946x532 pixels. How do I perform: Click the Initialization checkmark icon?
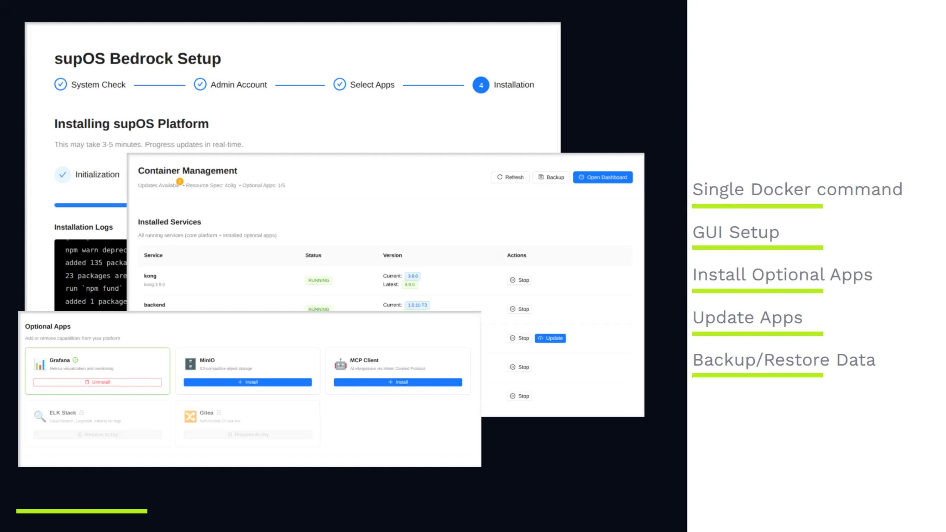[63, 174]
